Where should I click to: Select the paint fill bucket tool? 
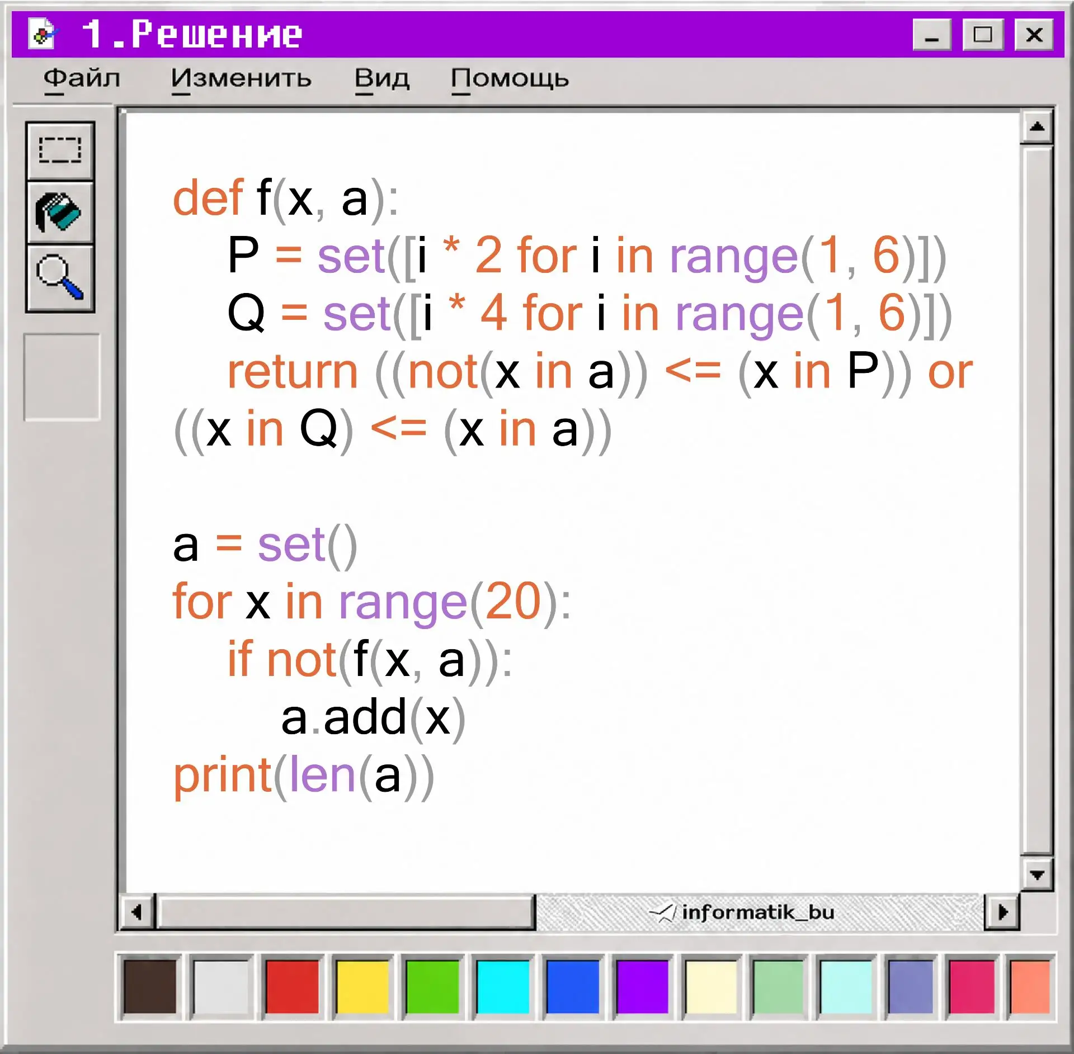[x=60, y=212]
